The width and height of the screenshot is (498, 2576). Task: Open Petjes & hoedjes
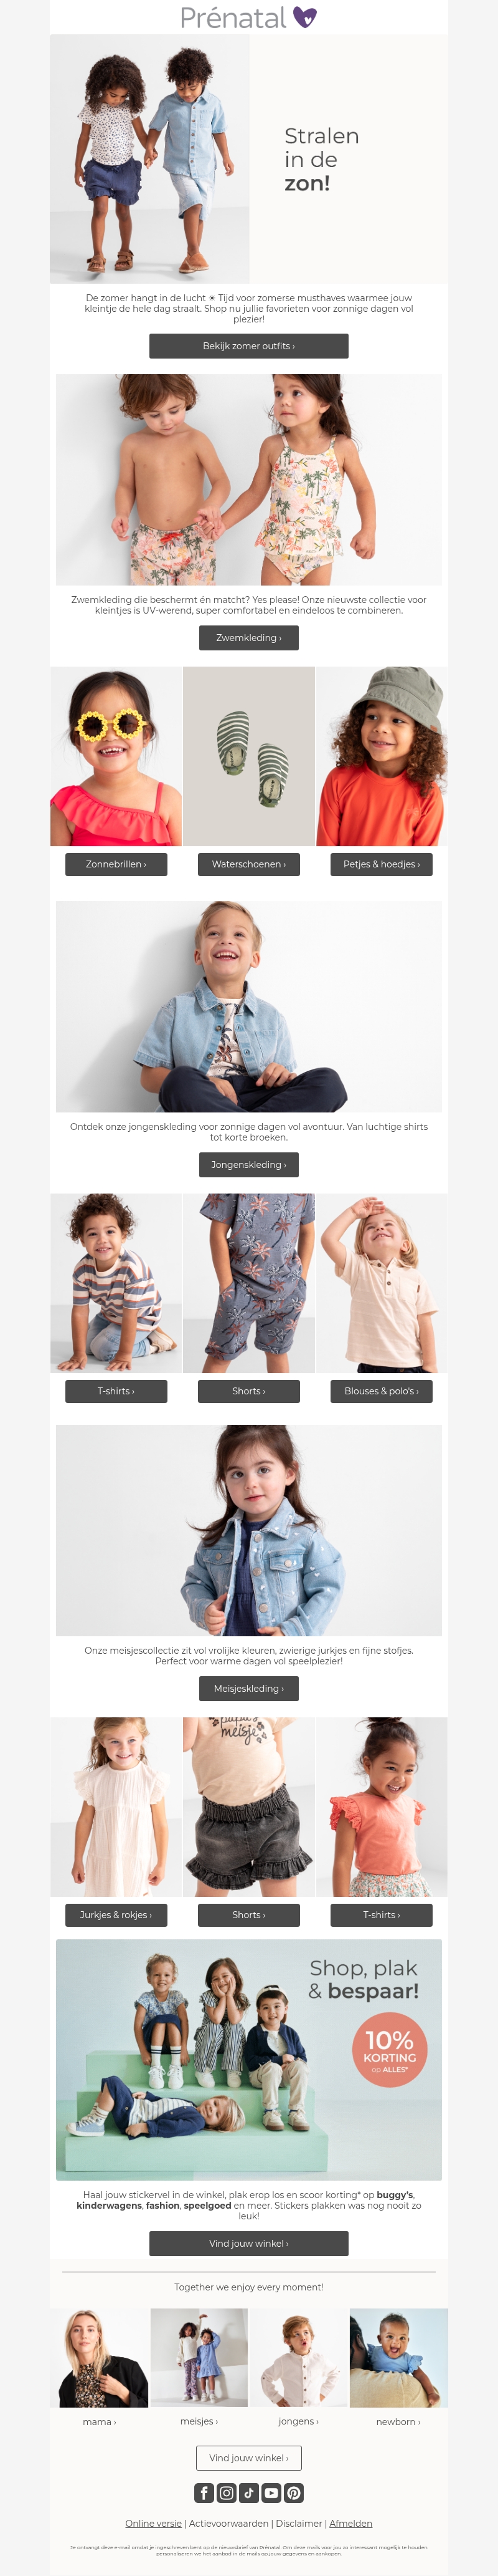point(381,864)
